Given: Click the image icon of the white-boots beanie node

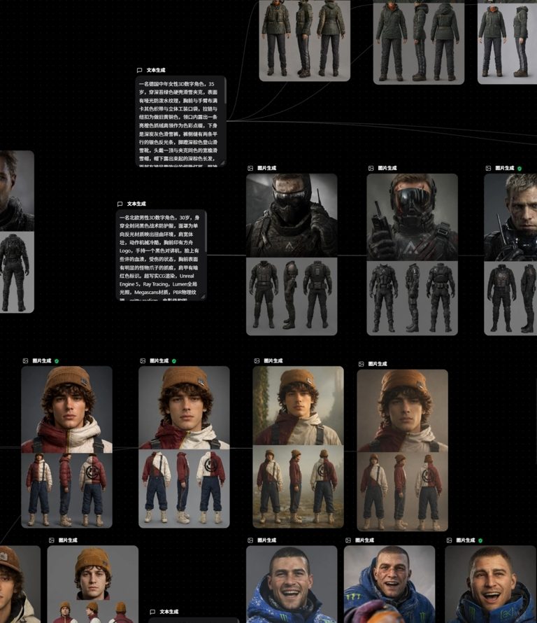Looking at the screenshot, I should coord(143,360).
